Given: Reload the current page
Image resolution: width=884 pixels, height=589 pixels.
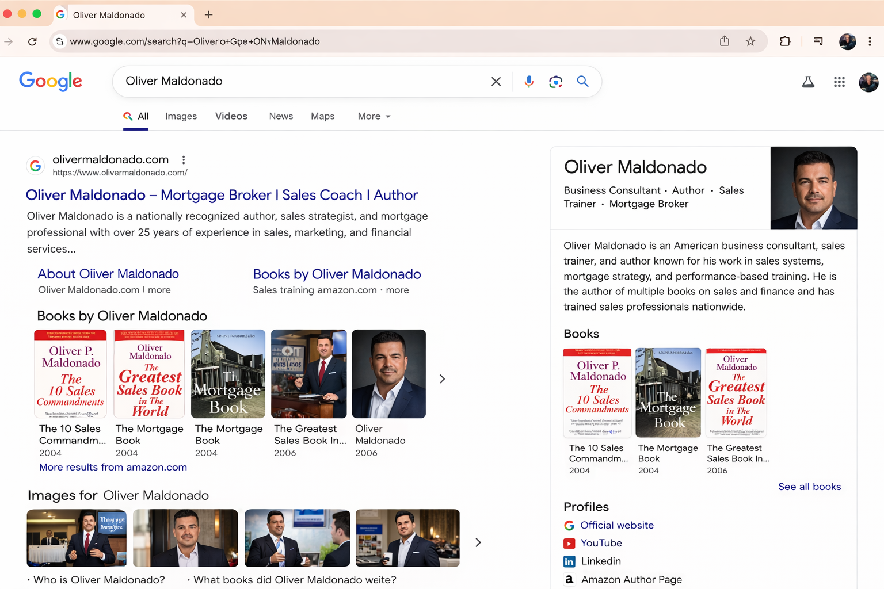Looking at the screenshot, I should point(32,41).
